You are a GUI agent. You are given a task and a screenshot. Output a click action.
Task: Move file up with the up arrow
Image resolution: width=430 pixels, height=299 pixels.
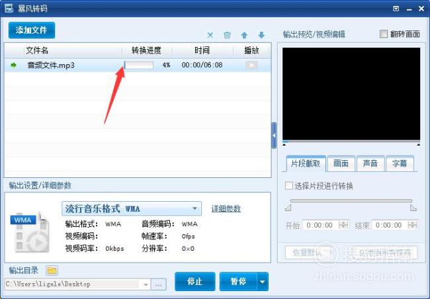point(244,35)
